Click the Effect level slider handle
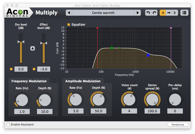This screenshot has width=195, height=134. pyautogui.click(x=44, y=43)
